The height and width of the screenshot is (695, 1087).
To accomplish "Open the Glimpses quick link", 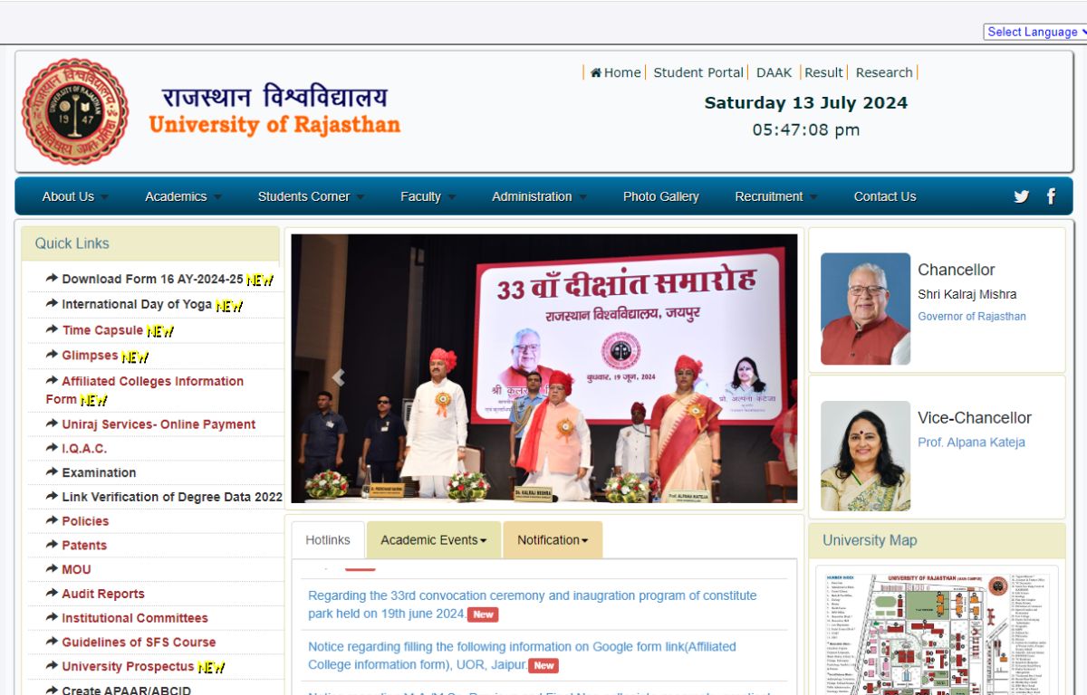I will pos(90,356).
